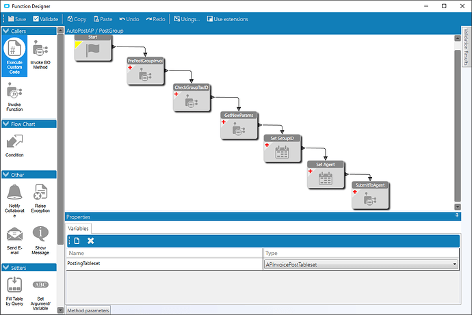Collapse the Flow Chart section
This screenshot has height=315, width=472.
point(5,124)
